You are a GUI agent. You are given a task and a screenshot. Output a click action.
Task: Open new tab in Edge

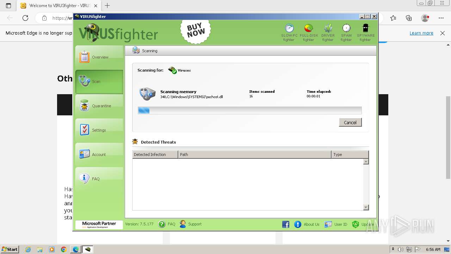(107, 6)
